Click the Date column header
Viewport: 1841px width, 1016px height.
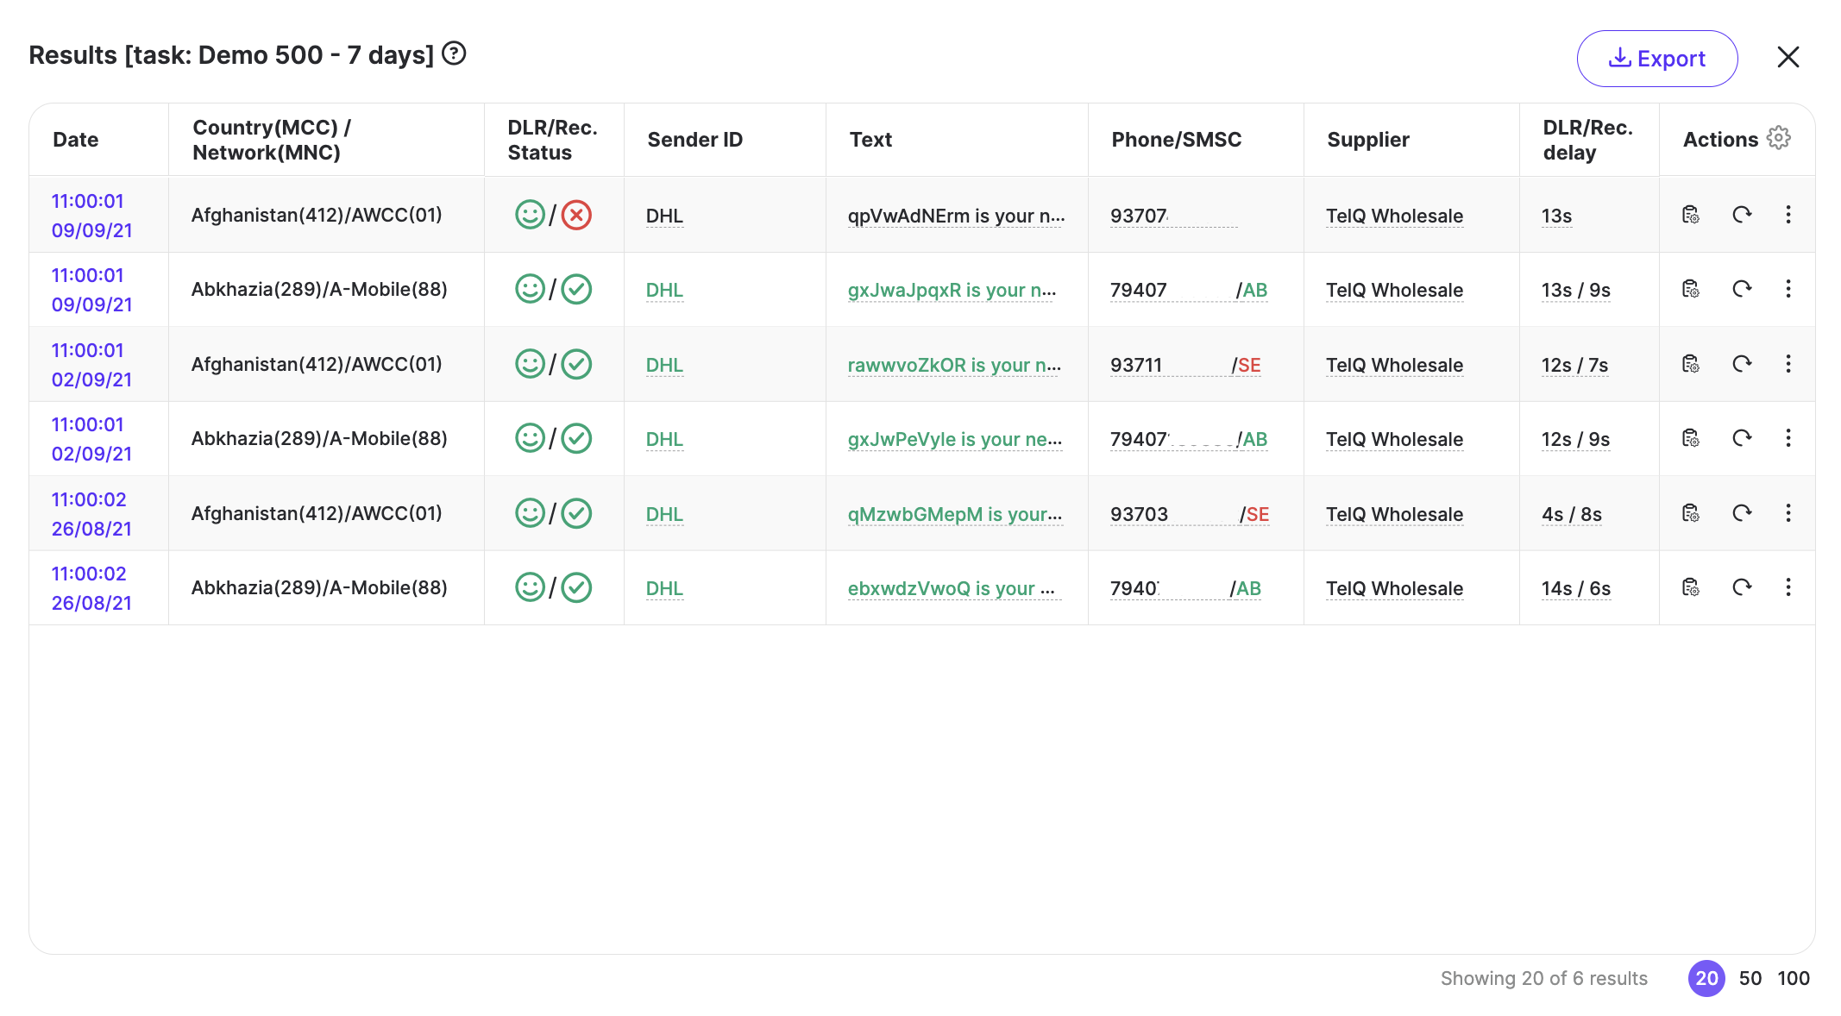tap(76, 140)
